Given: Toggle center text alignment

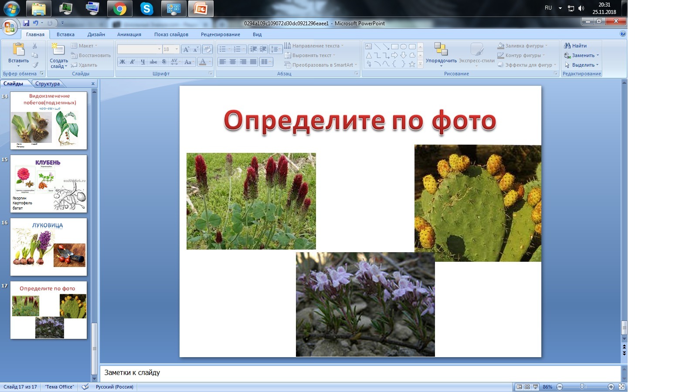Looking at the screenshot, I should coord(233,62).
